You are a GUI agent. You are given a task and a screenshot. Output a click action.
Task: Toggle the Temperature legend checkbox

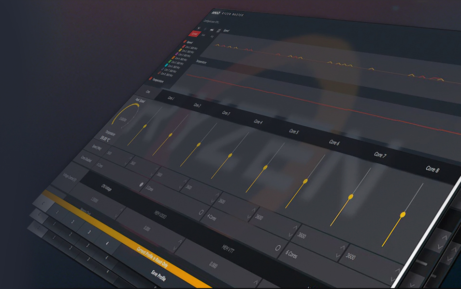click(x=151, y=79)
